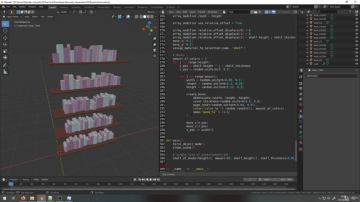The image size is (360, 202).
Task: Hide book_20.002 in the outliner
Action: pyautogui.click(x=357, y=49)
